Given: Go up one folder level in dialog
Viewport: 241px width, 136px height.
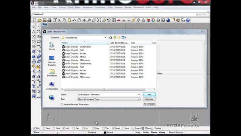Looking at the screenshot, I should [115, 37].
